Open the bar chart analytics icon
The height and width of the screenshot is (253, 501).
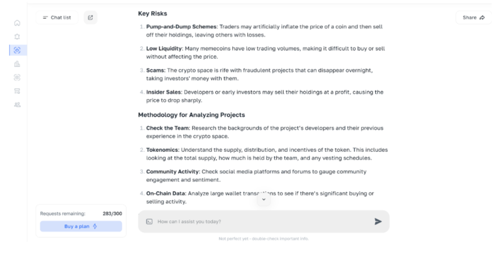(17, 64)
